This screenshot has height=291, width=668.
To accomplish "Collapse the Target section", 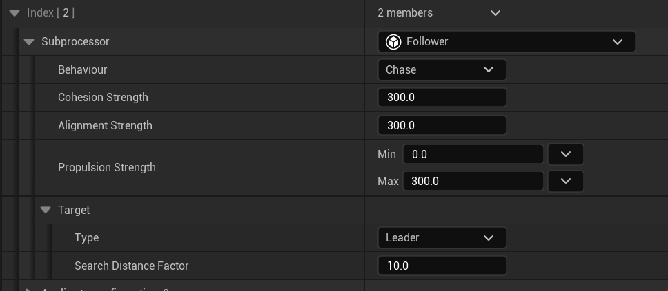I will [x=46, y=211].
